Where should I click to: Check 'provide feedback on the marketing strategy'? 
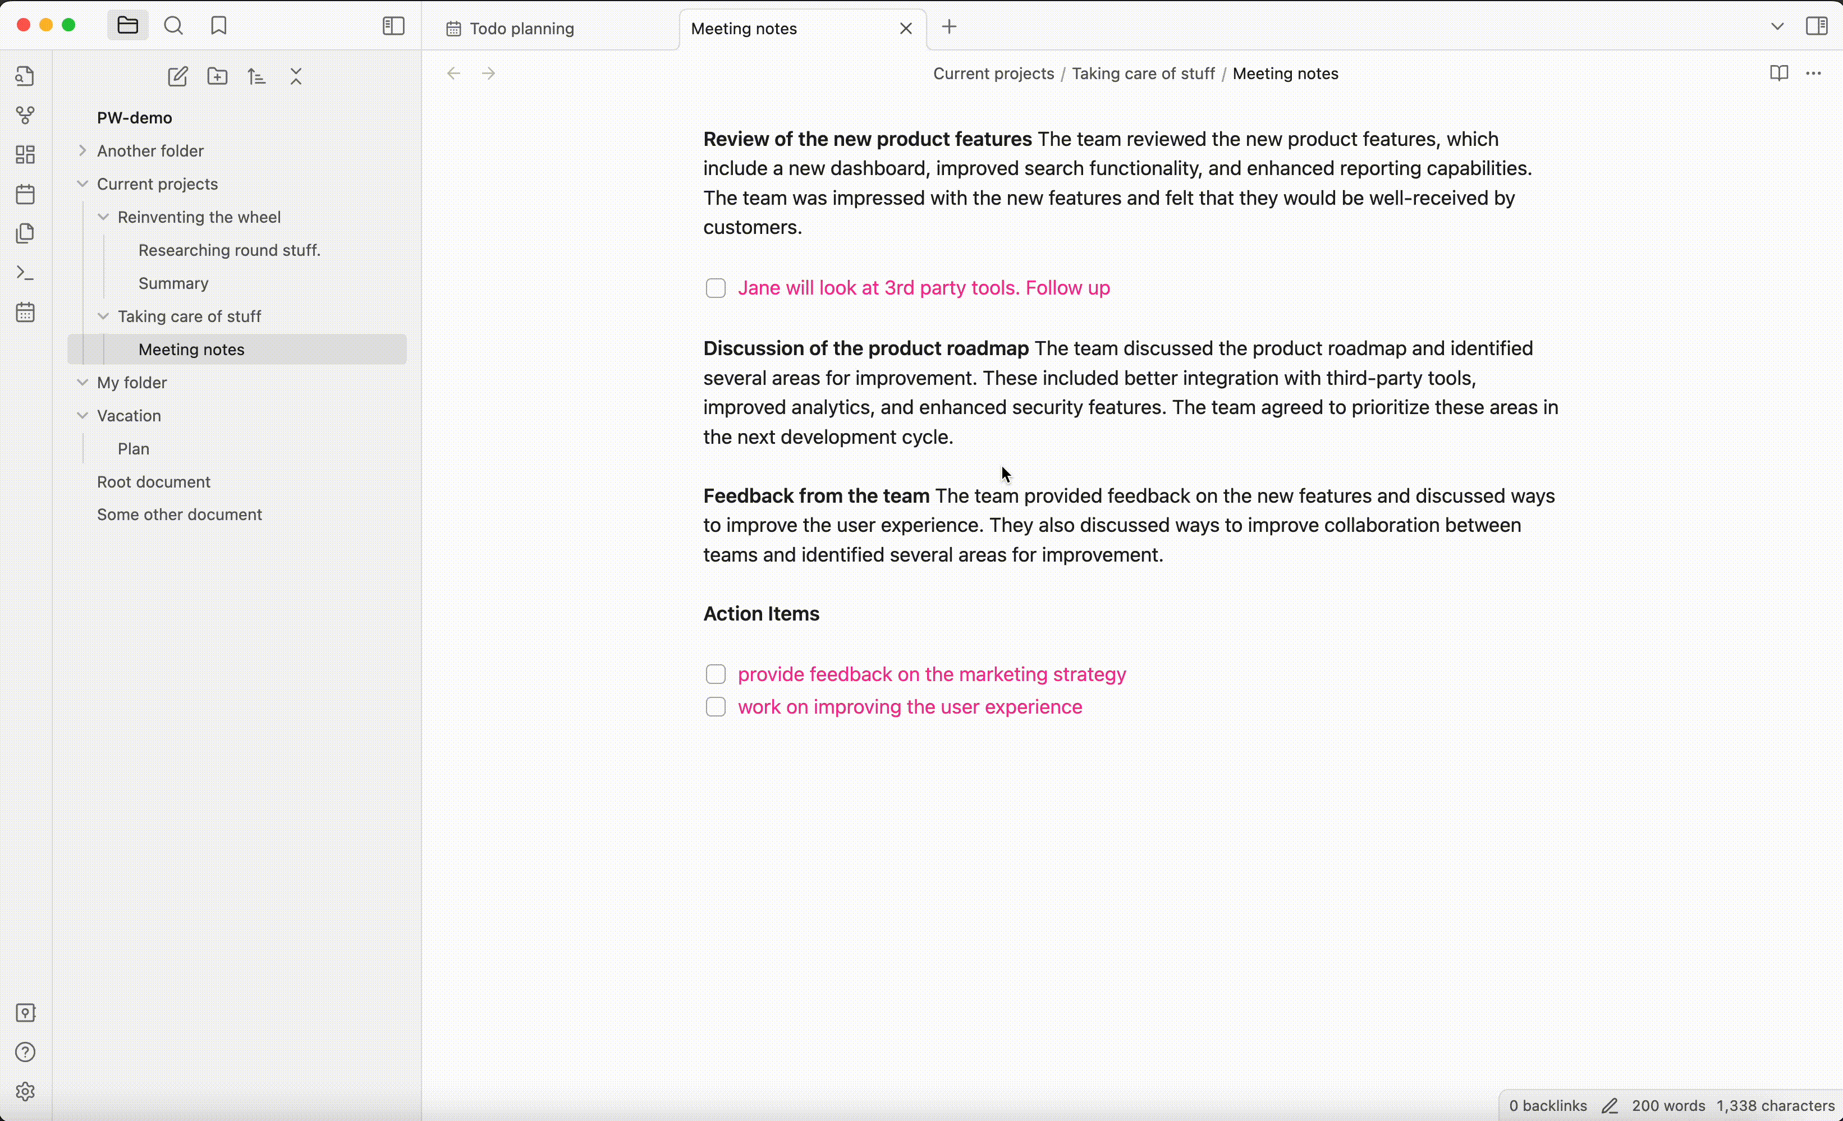716,674
